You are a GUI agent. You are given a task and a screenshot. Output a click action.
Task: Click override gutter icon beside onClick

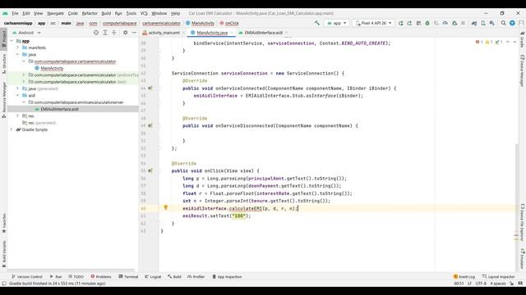click(150, 170)
